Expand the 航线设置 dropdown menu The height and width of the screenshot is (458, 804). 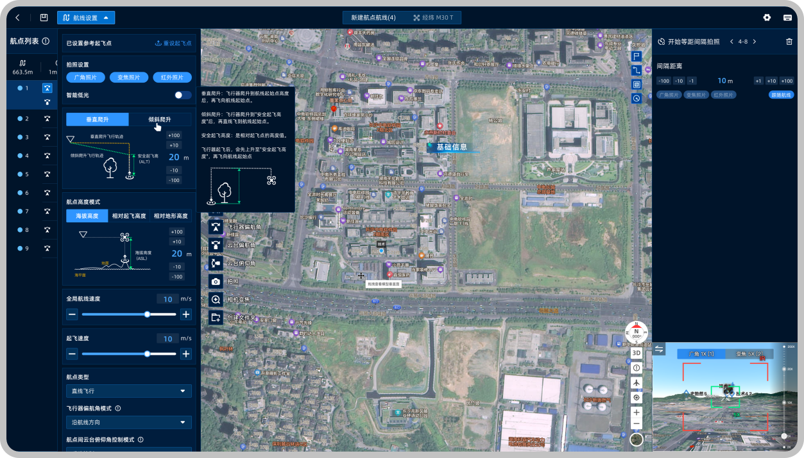click(x=86, y=18)
